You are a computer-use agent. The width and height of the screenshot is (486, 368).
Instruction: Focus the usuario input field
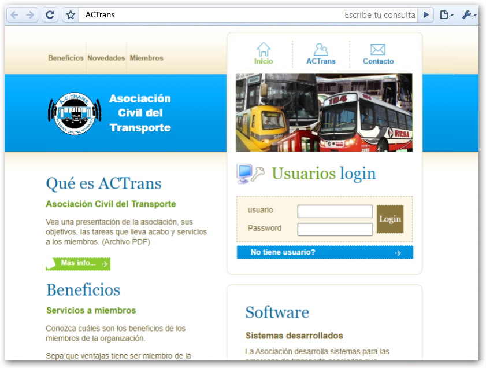[x=335, y=211]
